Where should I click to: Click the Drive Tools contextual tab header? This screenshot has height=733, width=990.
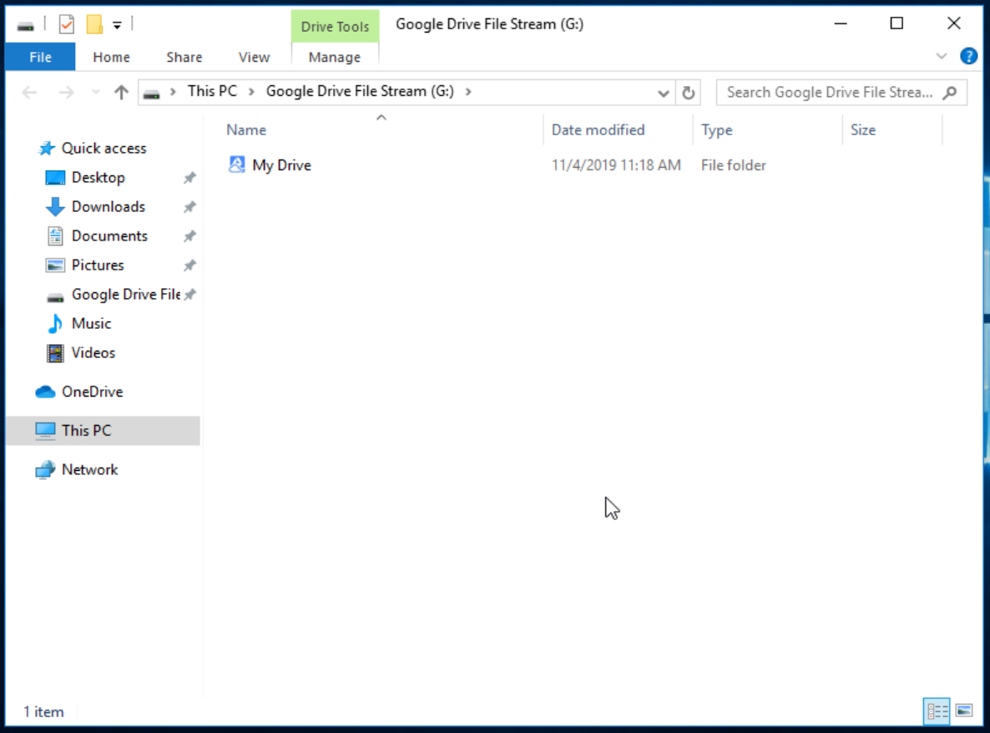(x=335, y=26)
